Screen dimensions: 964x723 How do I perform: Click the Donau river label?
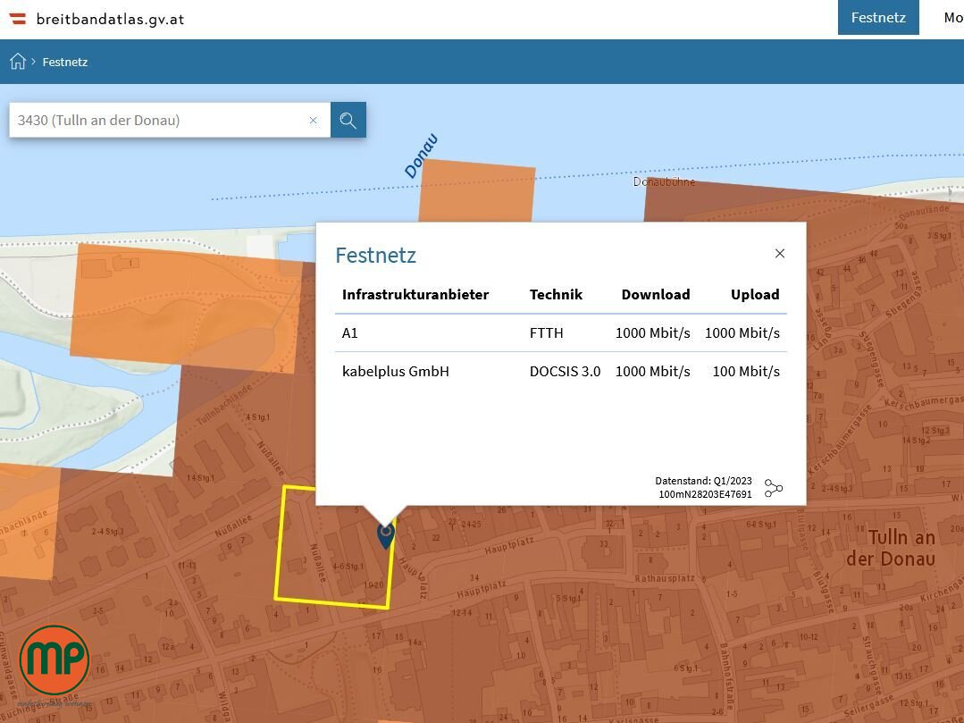tap(421, 156)
